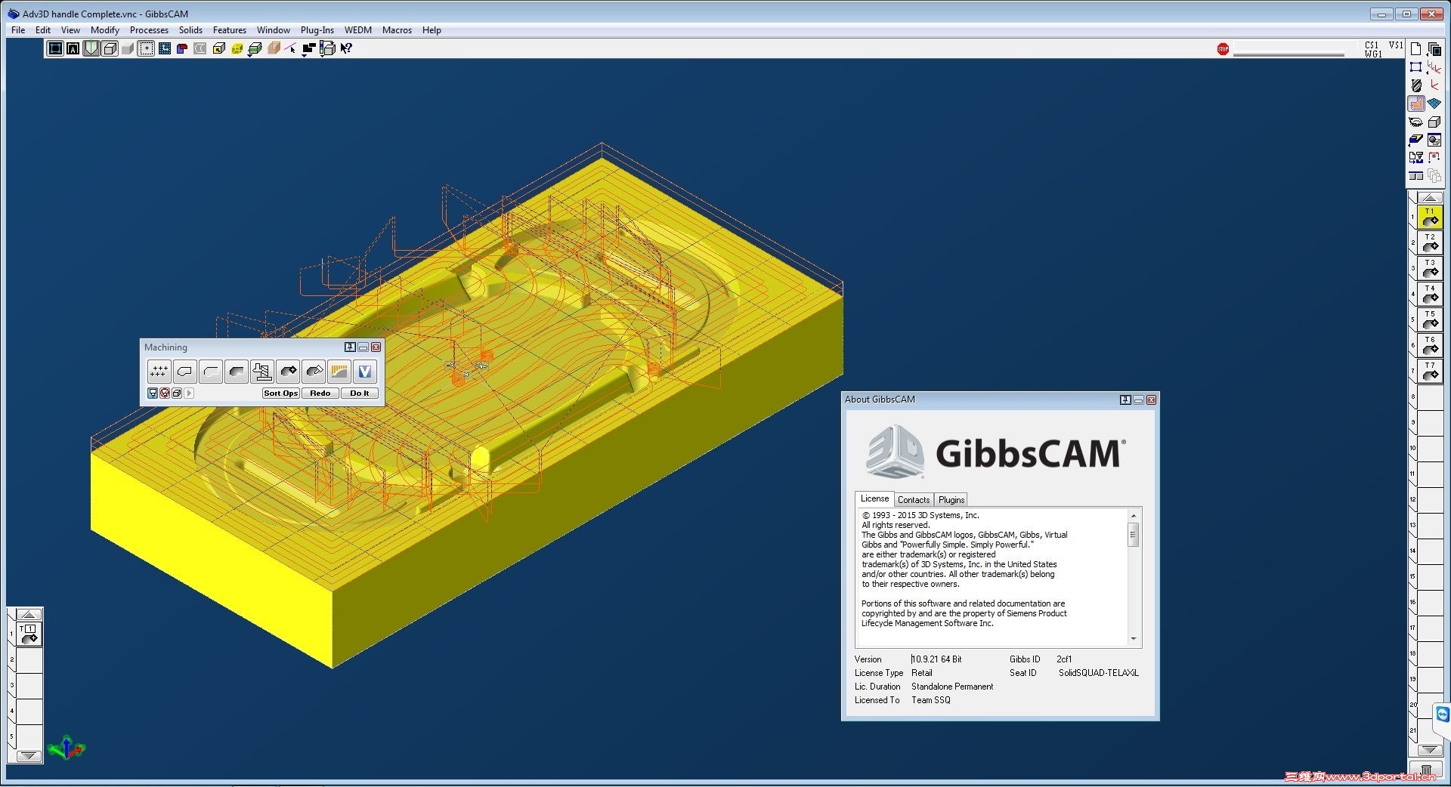This screenshot has width=1451, height=787.
Task: Open the Macros menu
Action: tap(397, 30)
